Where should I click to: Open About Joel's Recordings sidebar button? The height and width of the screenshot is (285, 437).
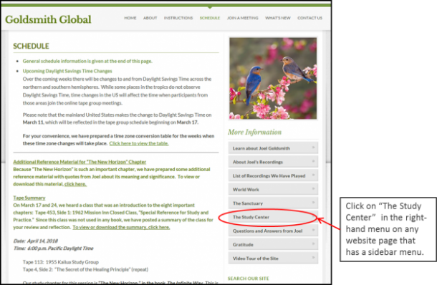coord(273,162)
